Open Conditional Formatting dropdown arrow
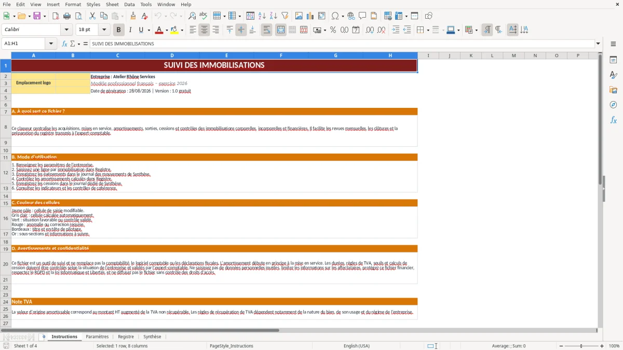The width and height of the screenshot is (623, 350). 476,30
